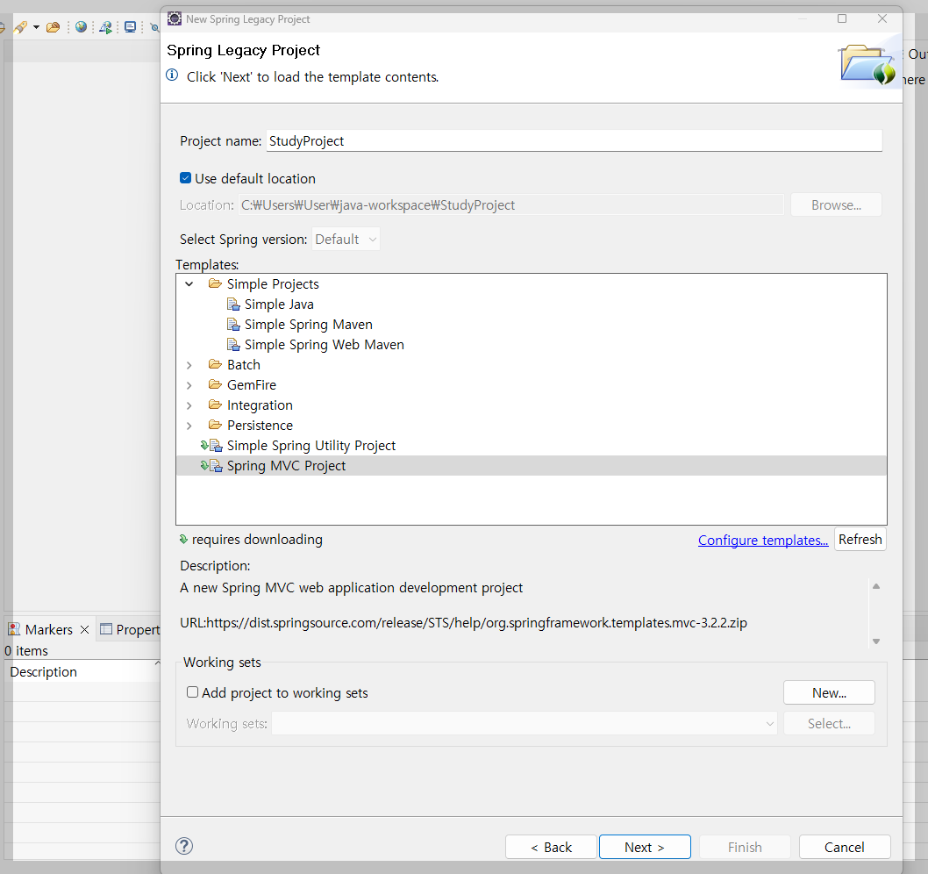Click the GemFire folder icon

click(x=215, y=384)
